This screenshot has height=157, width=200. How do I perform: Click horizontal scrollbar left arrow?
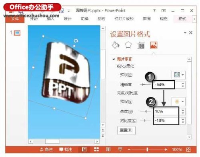[31, 141]
